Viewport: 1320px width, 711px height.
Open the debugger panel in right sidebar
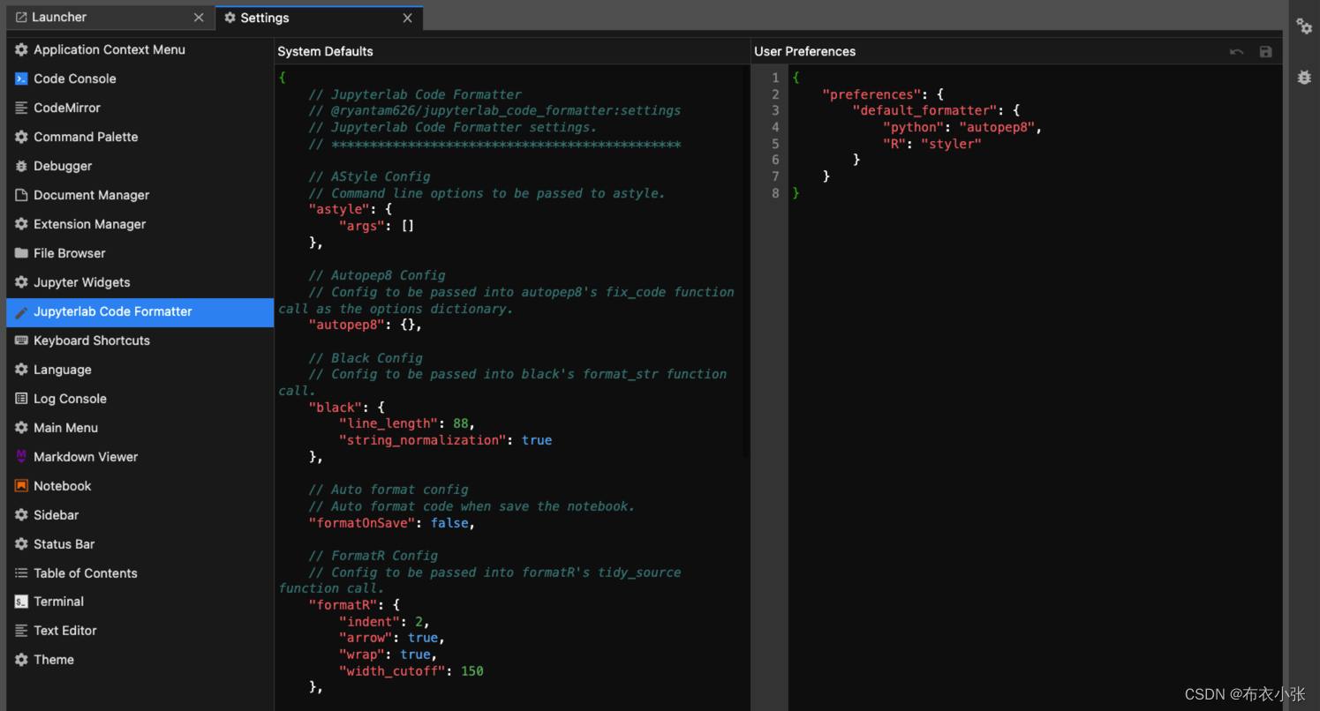pyautogui.click(x=1304, y=78)
